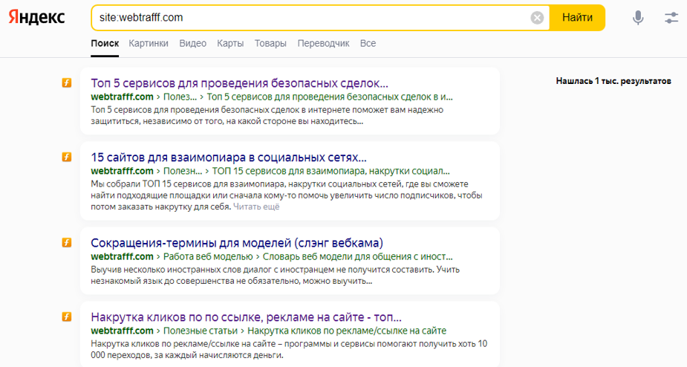This screenshot has width=687, height=367.
Task: Click turbo favicon beside Топ 5 сервисов result
Action: 67,82
